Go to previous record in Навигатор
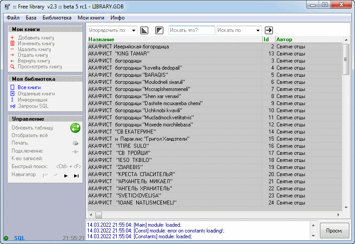Viewport: 355px width, 244px height. click(x=56, y=176)
